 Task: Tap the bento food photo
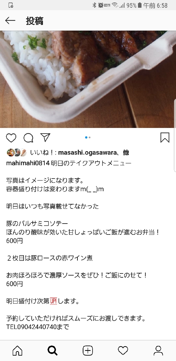(88, 79)
